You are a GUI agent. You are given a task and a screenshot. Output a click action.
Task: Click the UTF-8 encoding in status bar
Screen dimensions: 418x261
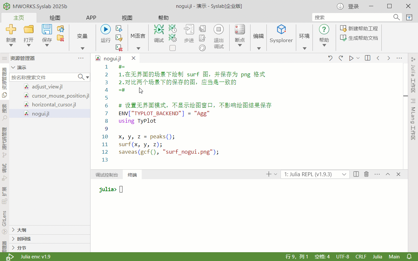pyautogui.click(x=343, y=257)
